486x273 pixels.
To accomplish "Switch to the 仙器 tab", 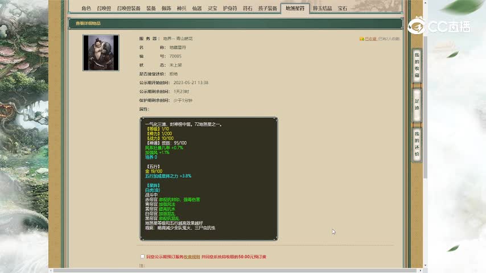I will coord(197,9).
